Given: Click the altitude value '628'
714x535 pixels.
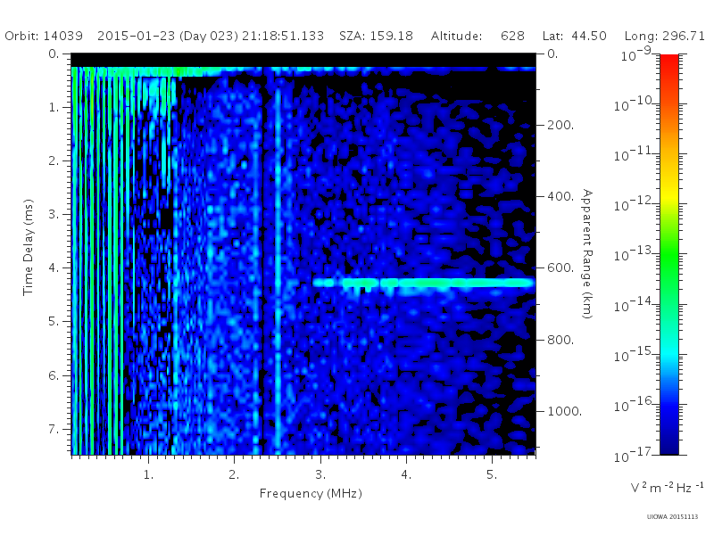Looking at the screenshot, I should [512, 36].
